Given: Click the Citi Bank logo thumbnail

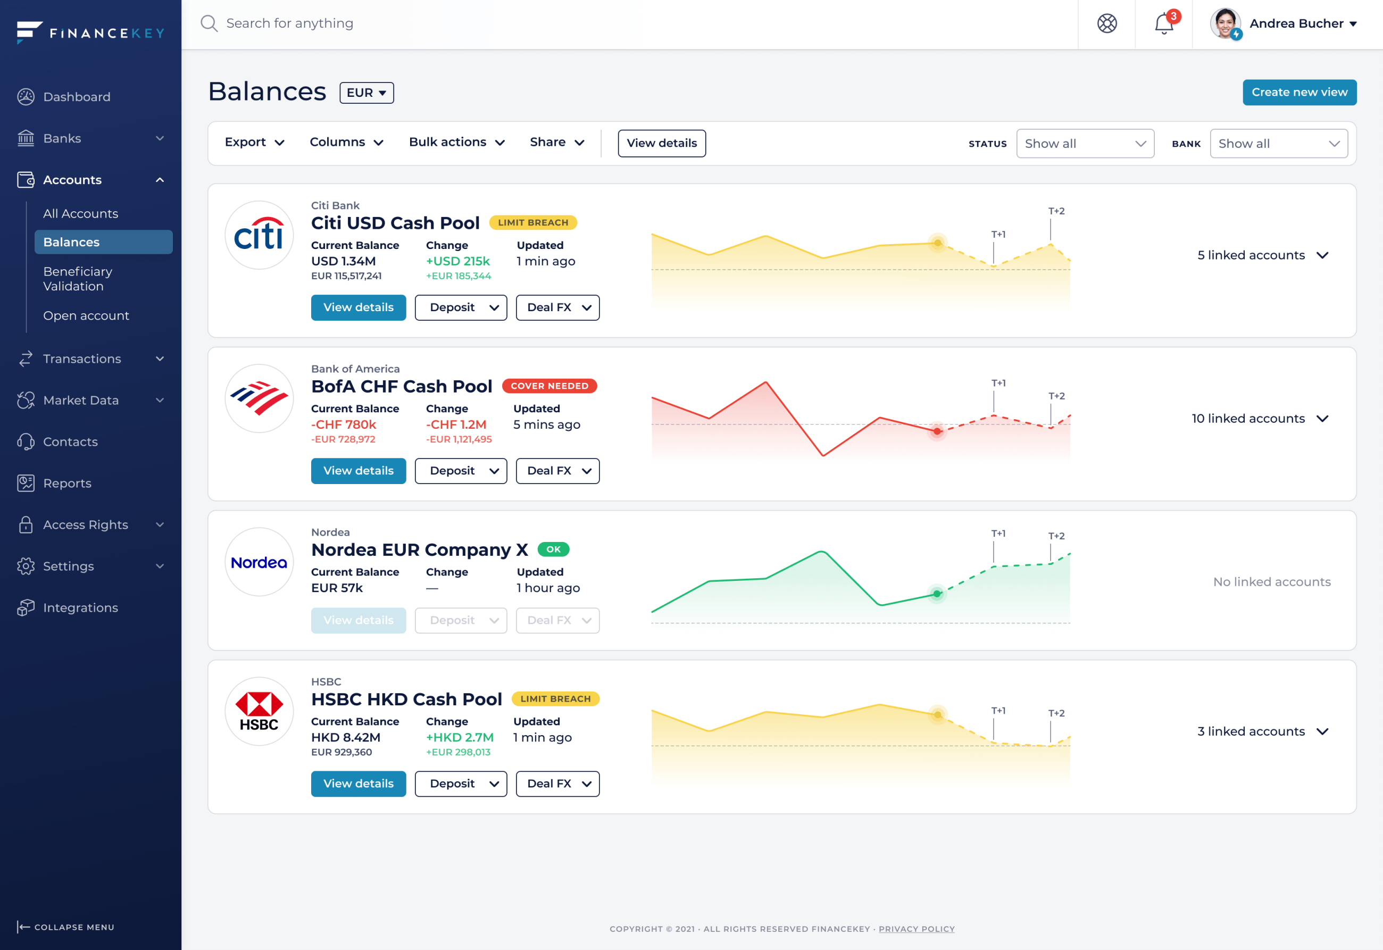Looking at the screenshot, I should point(259,235).
